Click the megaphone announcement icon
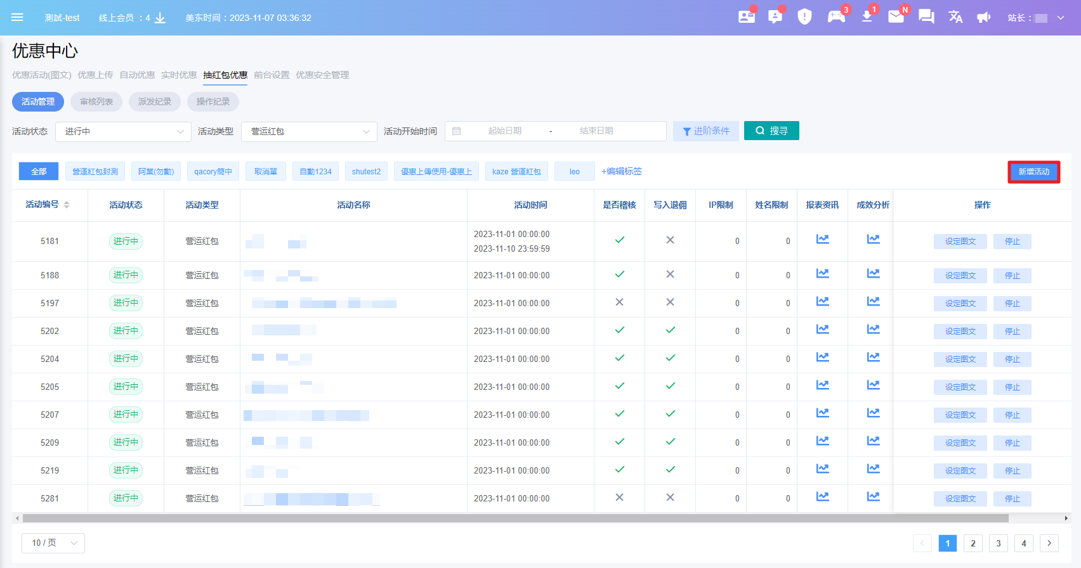Screen dimensions: 1081x568 [984, 17]
